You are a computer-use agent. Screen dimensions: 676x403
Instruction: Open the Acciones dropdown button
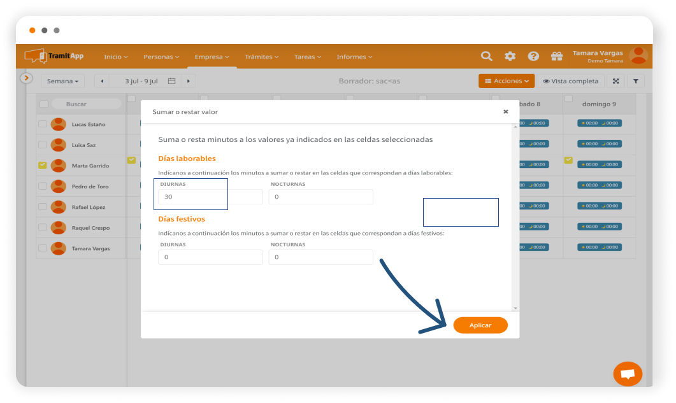pyautogui.click(x=507, y=81)
